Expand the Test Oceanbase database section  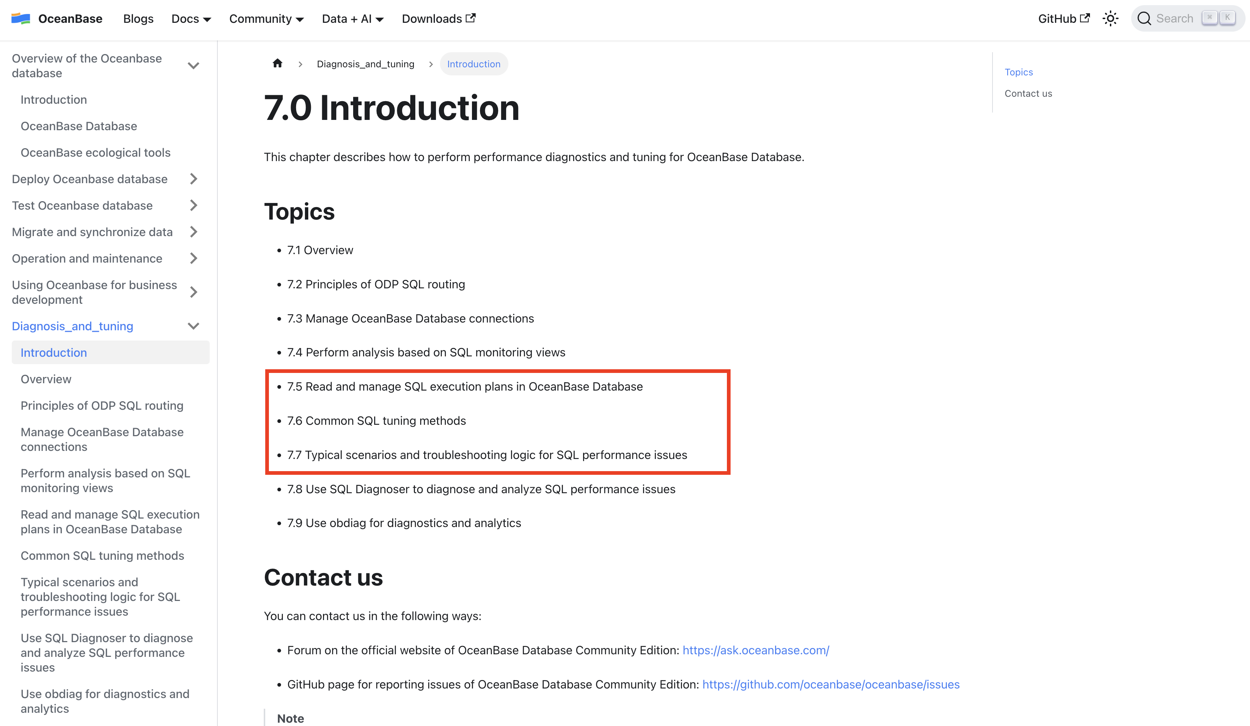pyautogui.click(x=194, y=205)
